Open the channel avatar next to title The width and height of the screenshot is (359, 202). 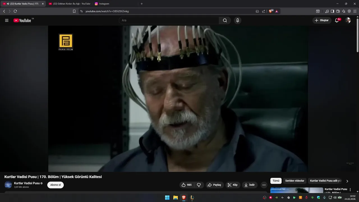pyautogui.click(x=8, y=185)
